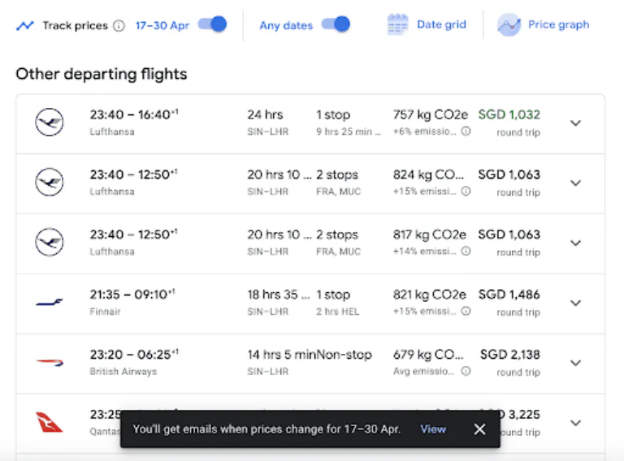
Task: Toggle price tracking for 17–30 Apr
Action: (x=212, y=24)
